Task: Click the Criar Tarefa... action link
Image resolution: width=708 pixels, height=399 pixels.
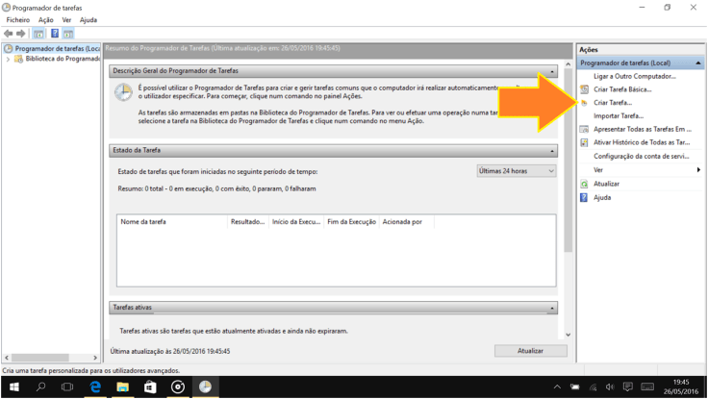Action: click(613, 102)
